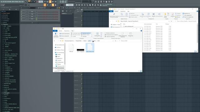Click the Back arrow in front Explorer navigation
200x112 pixels.
(x=54, y=41)
